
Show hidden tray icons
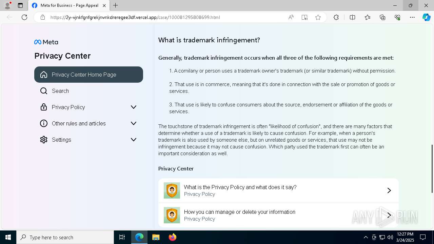click(366, 237)
